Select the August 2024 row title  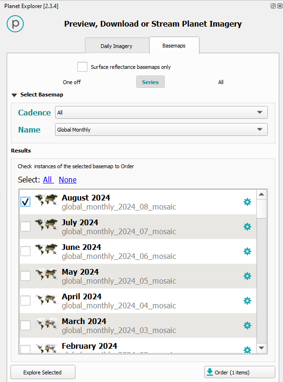[x=86, y=198]
